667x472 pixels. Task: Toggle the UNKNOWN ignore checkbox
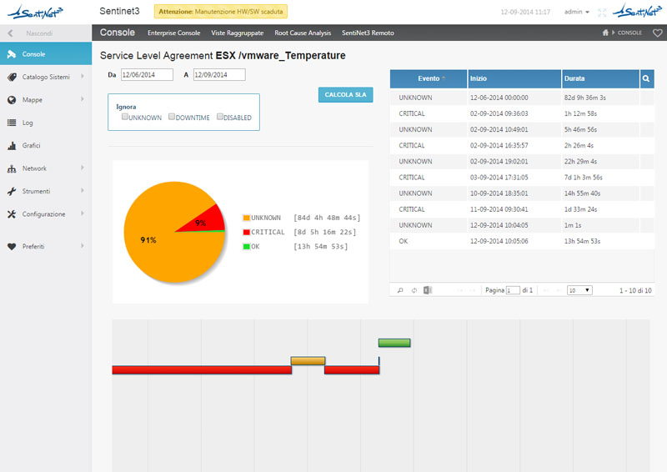pos(124,117)
